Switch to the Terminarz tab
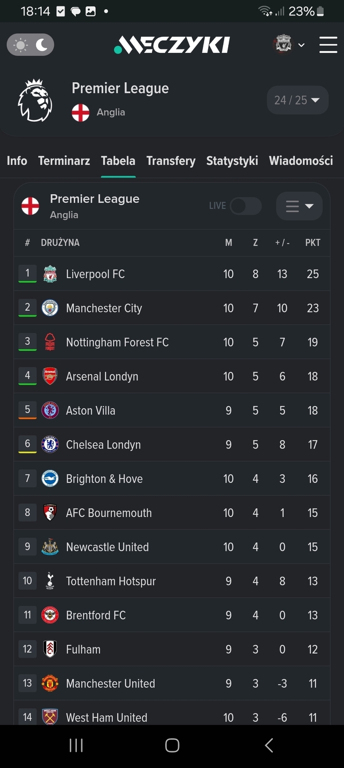344x768 pixels. click(x=64, y=161)
